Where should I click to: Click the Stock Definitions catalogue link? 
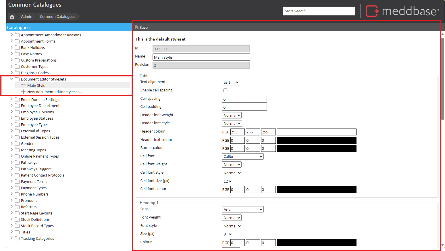point(35,220)
